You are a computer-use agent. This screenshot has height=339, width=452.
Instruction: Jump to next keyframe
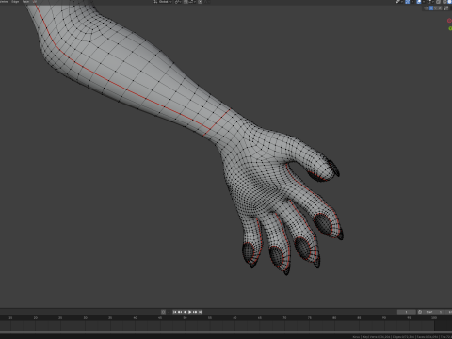[195, 312]
